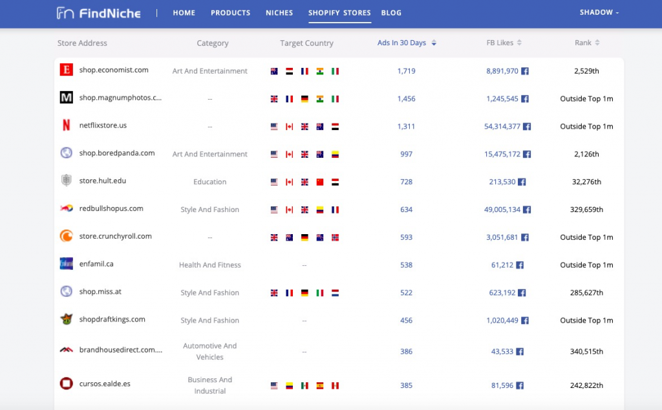The height and width of the screenshot is (410, 662).
Task: Click the Netflix store logo icon
Action: 67,125
